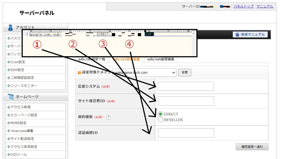Click the 変更 button next to domain
The image size is (284, 159).
[x=184, y=73]
